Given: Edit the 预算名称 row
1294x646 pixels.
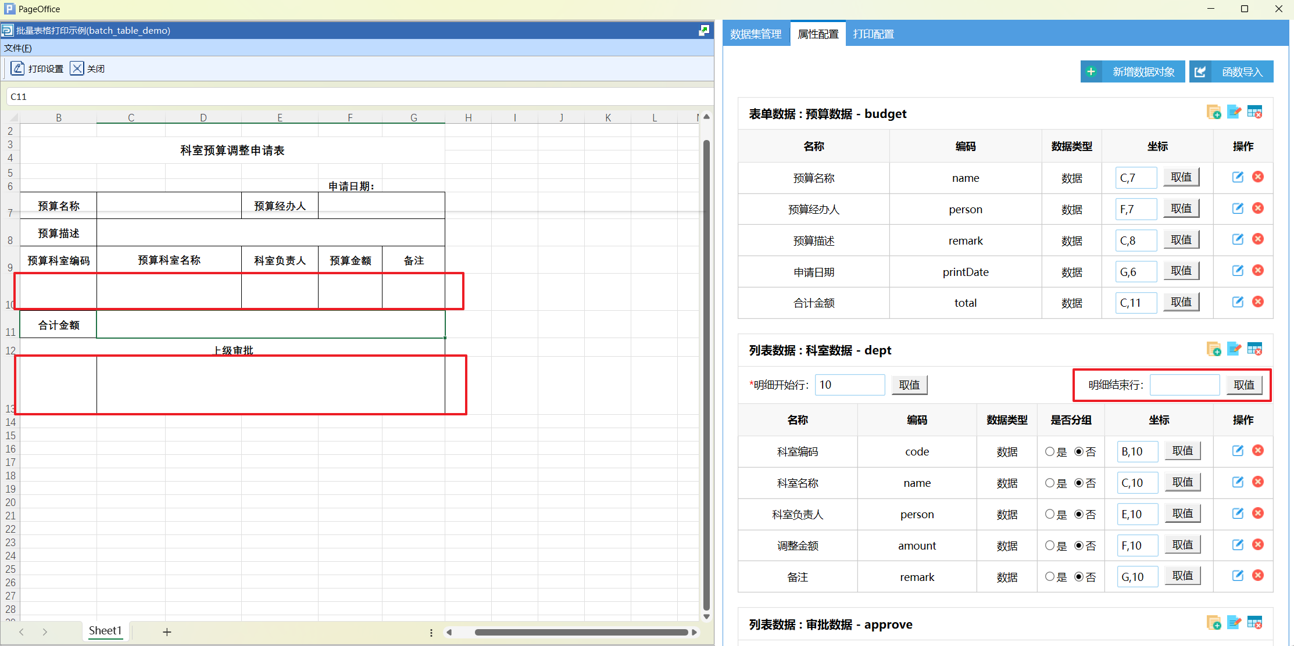Looking at the screenshot, I should 1238,177.
